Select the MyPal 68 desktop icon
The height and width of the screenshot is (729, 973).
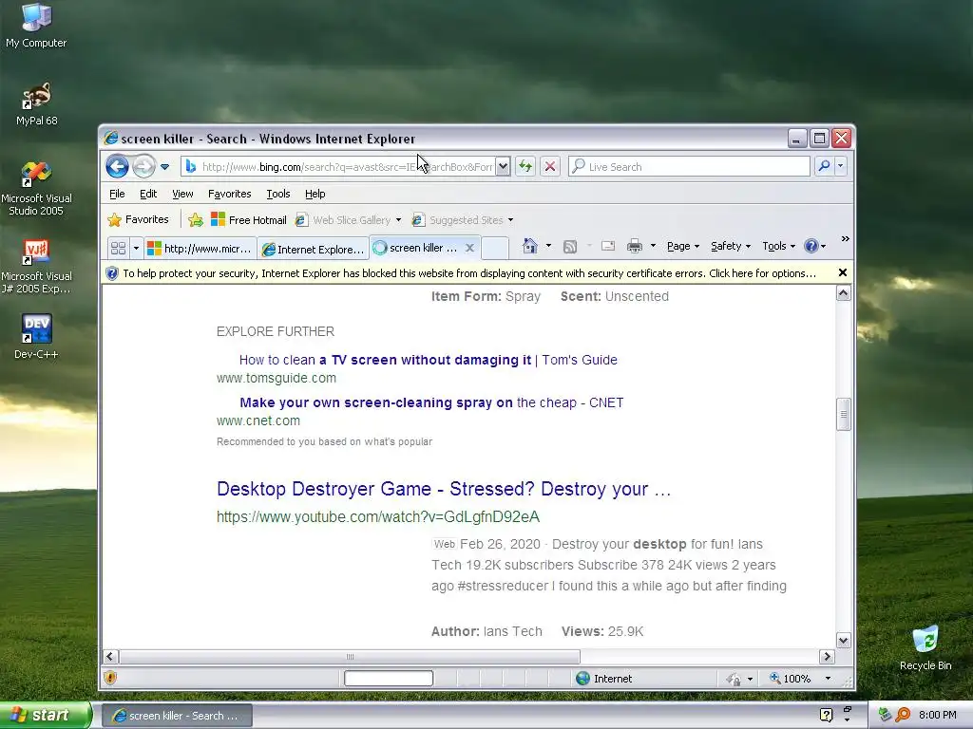(37, 104)
